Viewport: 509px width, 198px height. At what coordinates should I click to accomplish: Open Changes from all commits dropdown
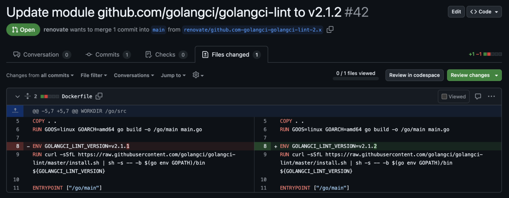[x=40, y=75]
